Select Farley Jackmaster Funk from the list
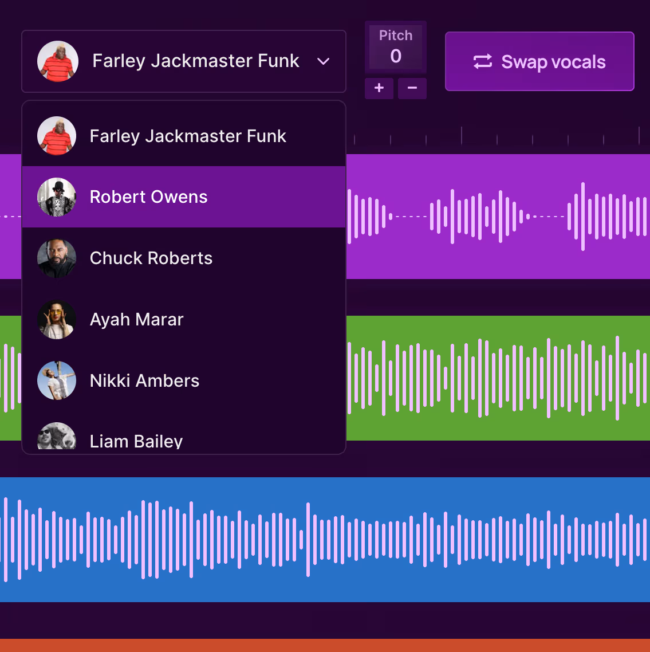The width and height of the screenshot is (650, 652). [x=184, y=136]
